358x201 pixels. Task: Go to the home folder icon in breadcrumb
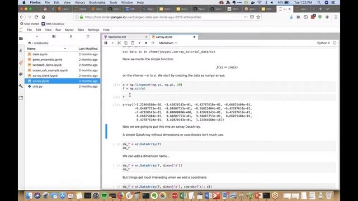click(x=29, y=43)
